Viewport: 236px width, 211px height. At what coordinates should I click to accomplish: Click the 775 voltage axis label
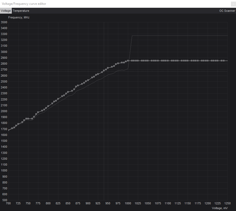38,203
